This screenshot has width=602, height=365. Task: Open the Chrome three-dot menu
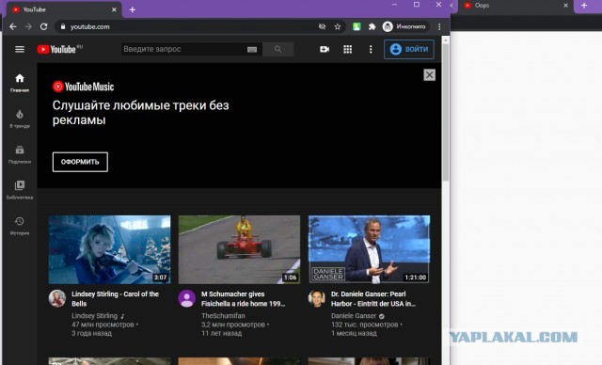click(x=439, y=26)
